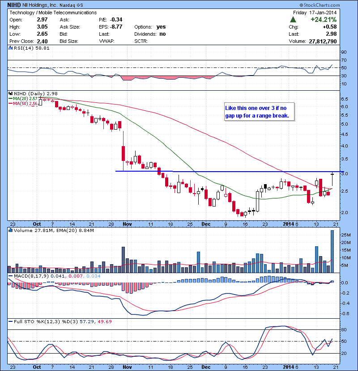Click the RSI indicator icon

10,48
